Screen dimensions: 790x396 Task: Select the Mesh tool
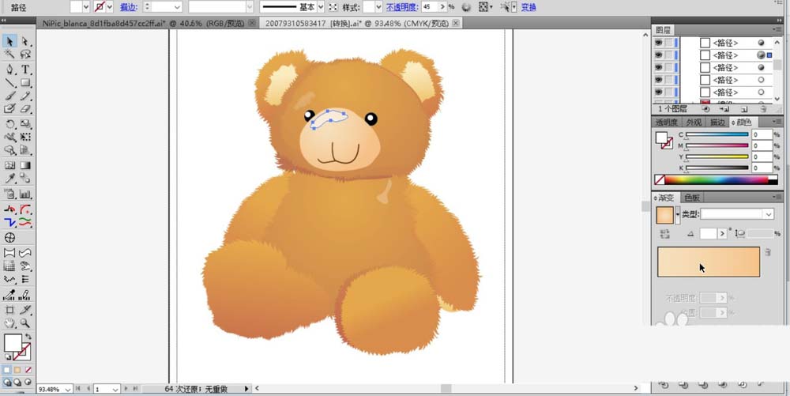9,165
